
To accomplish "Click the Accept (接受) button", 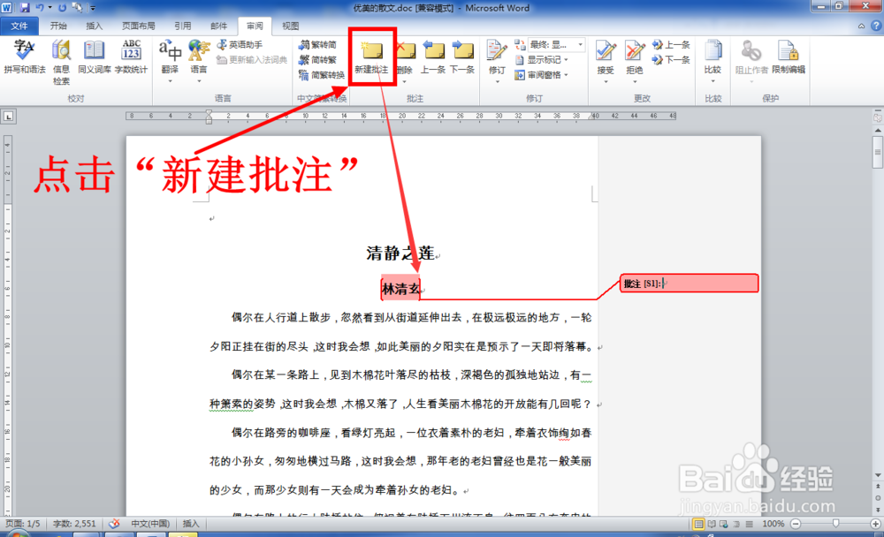I will [x=604, y=55].
